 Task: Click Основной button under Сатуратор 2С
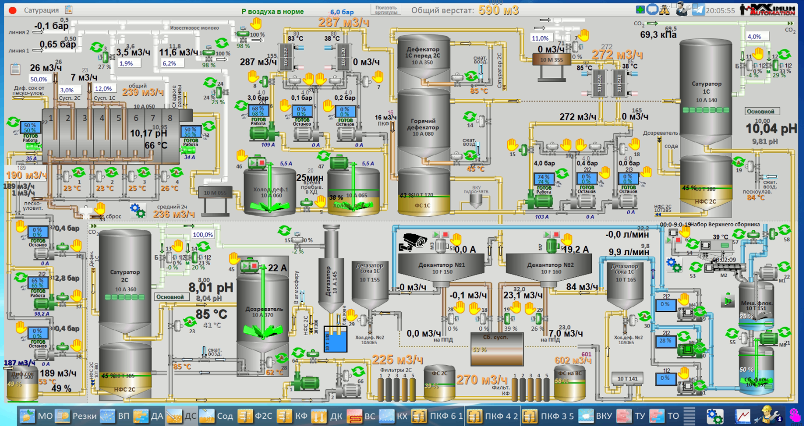172,297
